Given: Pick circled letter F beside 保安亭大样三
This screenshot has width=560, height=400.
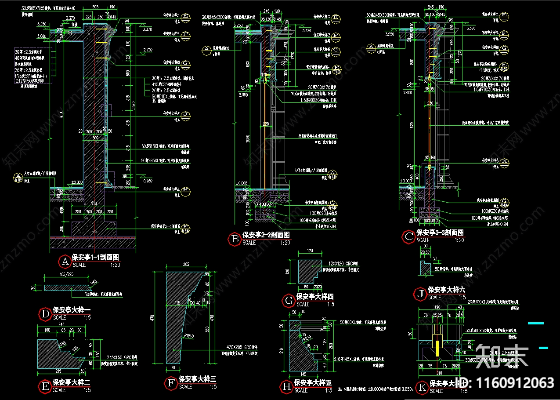Looking at the screenshot, I should point(171,383).
